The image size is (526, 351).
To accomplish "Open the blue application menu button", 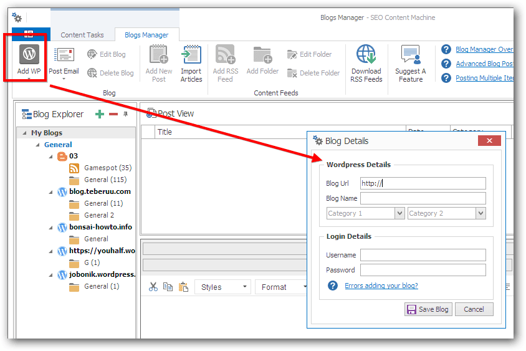I will pyautogui.click(x=29, y=34).
